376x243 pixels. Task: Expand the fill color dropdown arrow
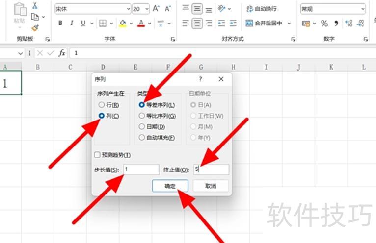(131, 23)
